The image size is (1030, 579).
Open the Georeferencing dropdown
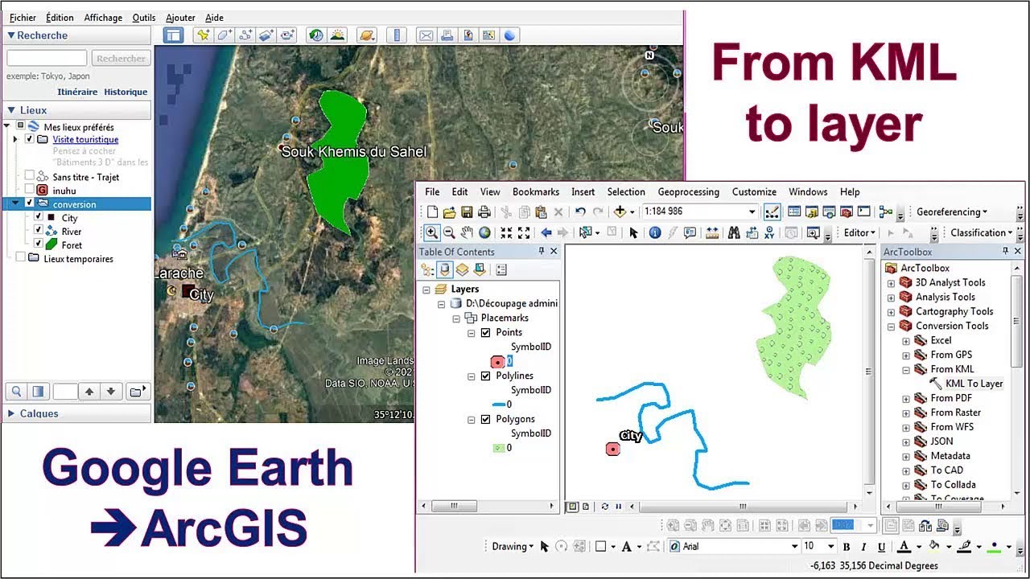(952, 212)
